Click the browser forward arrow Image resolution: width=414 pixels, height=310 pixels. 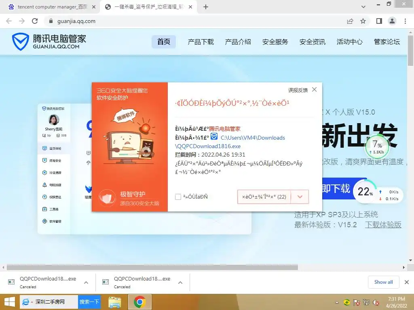(x=22, y=21)
